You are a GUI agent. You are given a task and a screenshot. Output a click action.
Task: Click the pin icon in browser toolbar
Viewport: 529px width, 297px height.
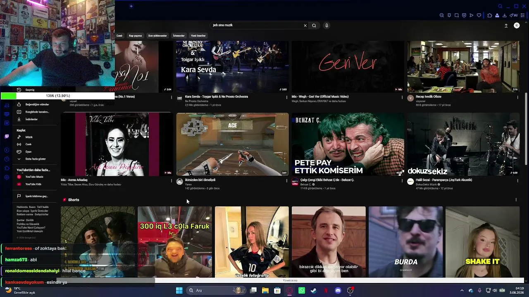[449, 15]
